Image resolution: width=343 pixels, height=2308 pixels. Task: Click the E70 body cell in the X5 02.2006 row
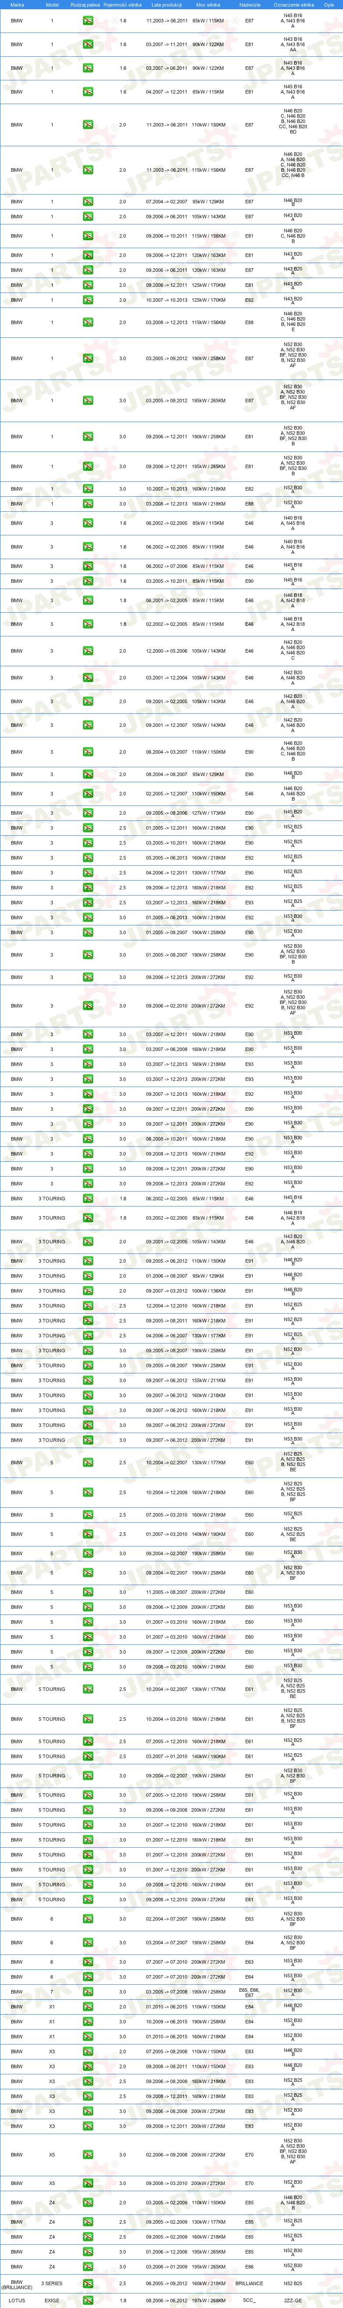pos(249,2155)
